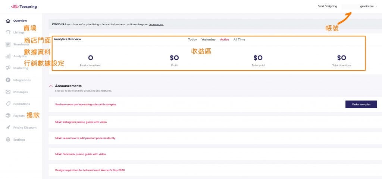Click the Integrations play-circle icon
Screen dimensions: 382x179
(x=8, y=80)
